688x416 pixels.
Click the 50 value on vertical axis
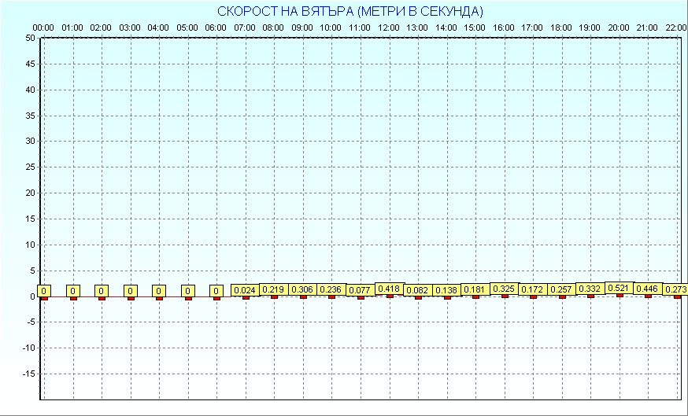(x=30, y=38)
